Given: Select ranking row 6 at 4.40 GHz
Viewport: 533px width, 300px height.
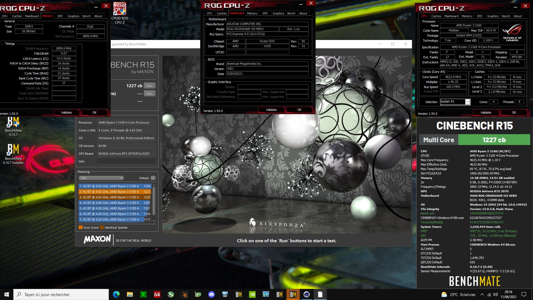Looking at the screenshot, I should [x=115, y=214].
